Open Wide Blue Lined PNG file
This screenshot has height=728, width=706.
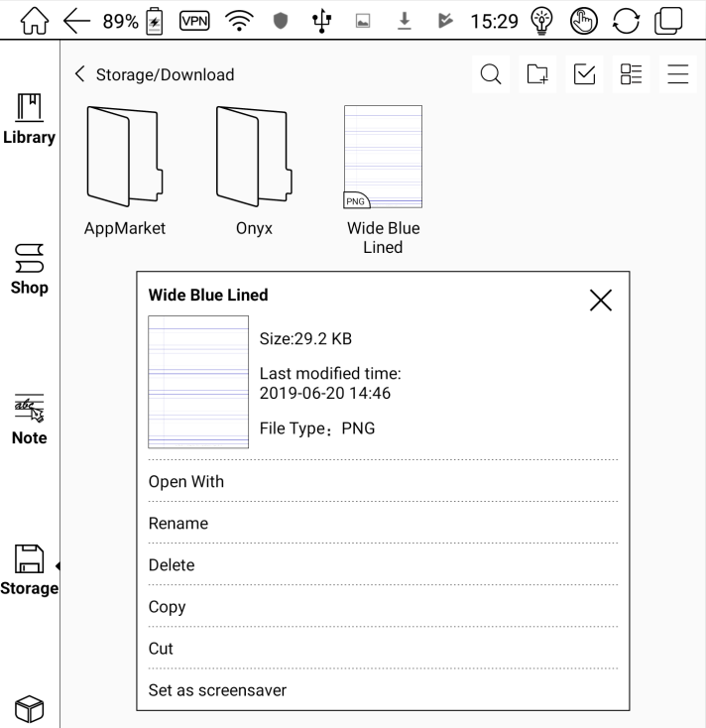point(383,181)
